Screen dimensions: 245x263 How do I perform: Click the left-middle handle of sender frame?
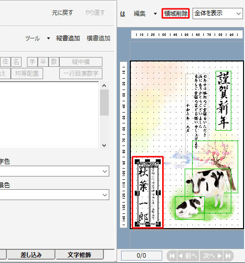[137, 193]
